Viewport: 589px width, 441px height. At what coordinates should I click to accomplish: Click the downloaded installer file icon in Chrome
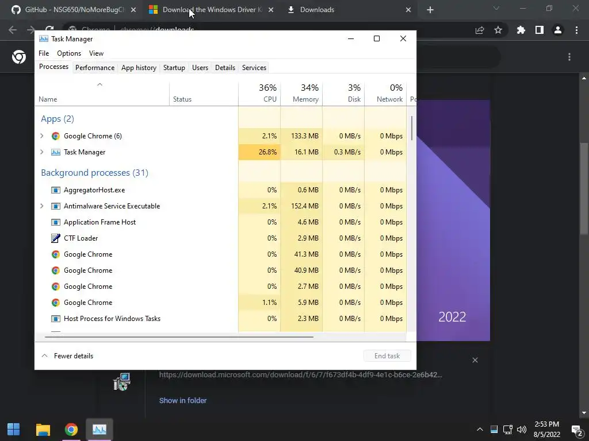point(122,382)
